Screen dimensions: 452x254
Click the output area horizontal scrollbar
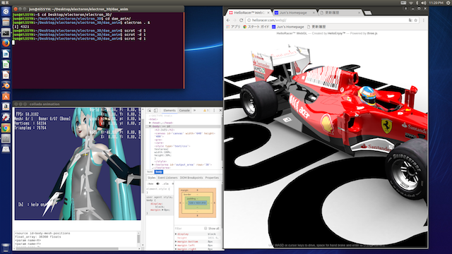click(x=67, y=248)
